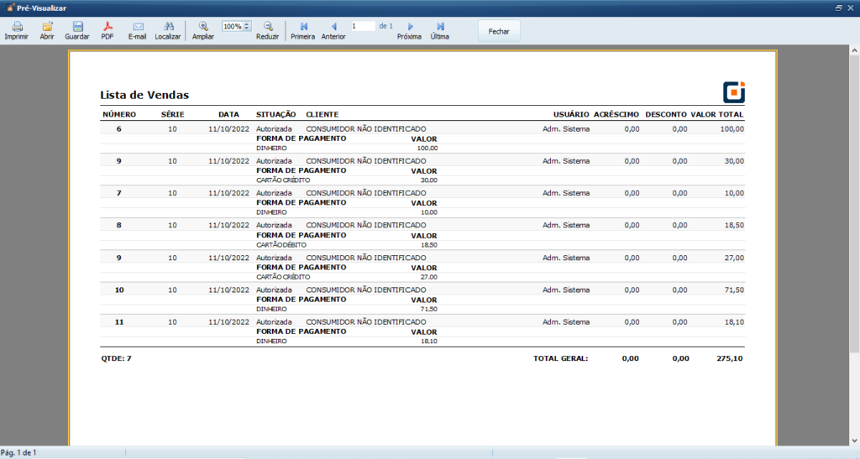Click total value 100,00 in sale 6 row
The image size is (860, 459).
pyautogui.click(x=732, y=129)
